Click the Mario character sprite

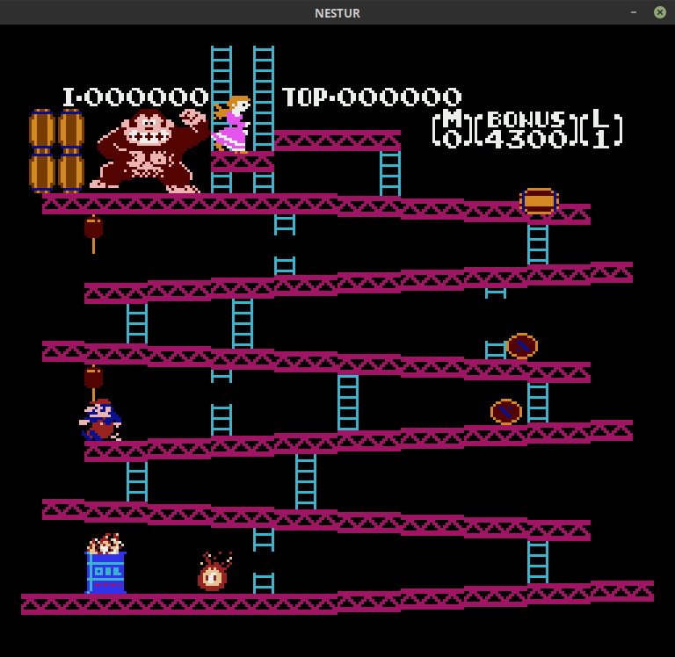point(100,420)
